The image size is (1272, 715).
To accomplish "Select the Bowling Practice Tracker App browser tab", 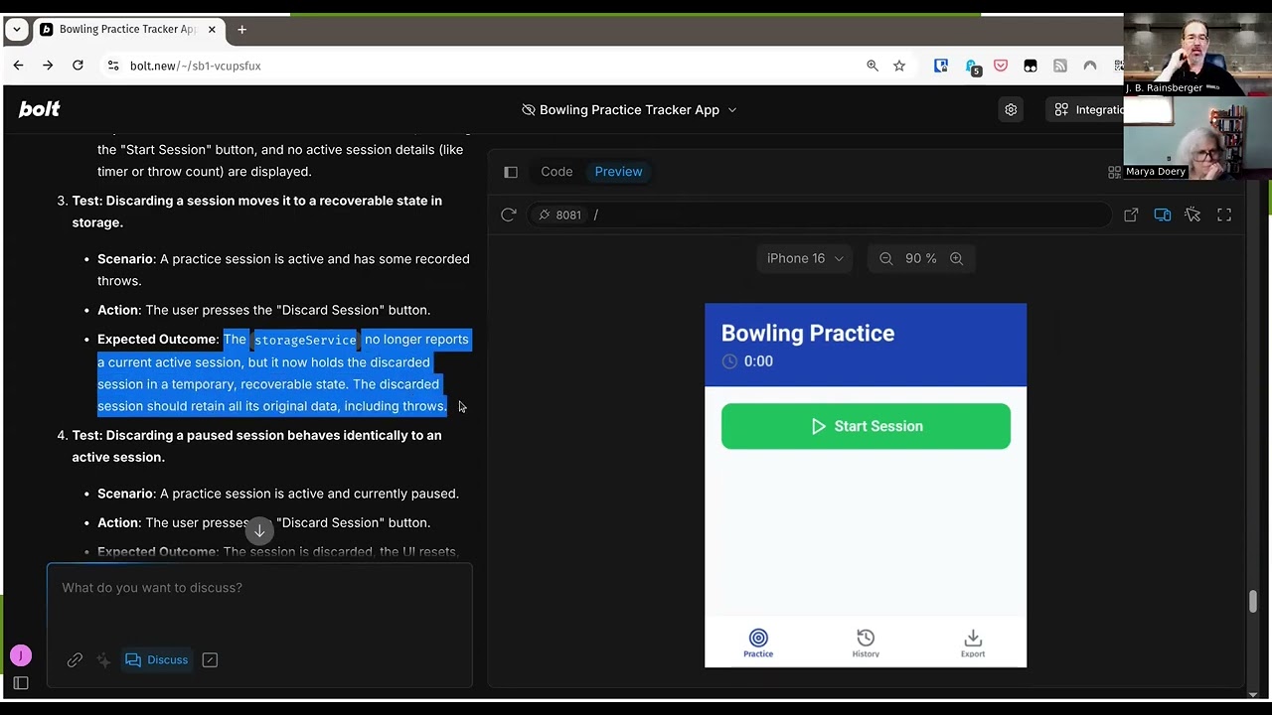I will click(x=127, y=30).
